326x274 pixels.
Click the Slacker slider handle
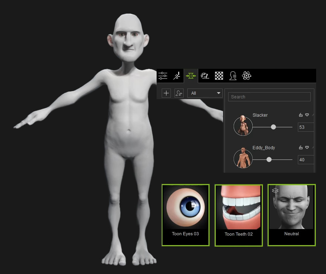pos(273,127)
